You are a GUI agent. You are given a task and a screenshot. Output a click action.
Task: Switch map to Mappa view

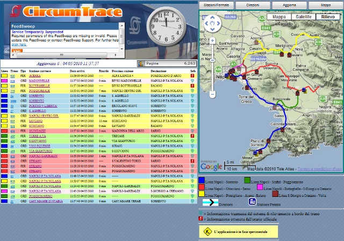[279, 17]
